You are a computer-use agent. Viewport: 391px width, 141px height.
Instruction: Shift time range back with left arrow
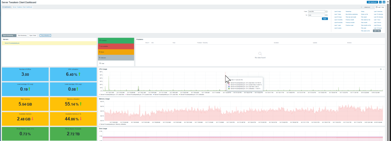pyautogui.click(x=361, y=7)
